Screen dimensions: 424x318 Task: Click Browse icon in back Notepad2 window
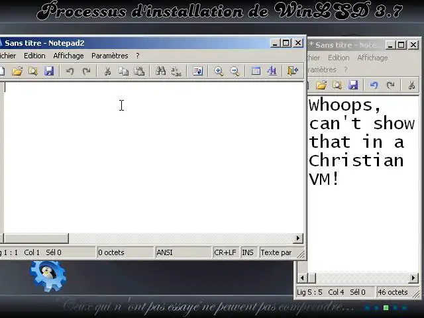pos(337,85)
